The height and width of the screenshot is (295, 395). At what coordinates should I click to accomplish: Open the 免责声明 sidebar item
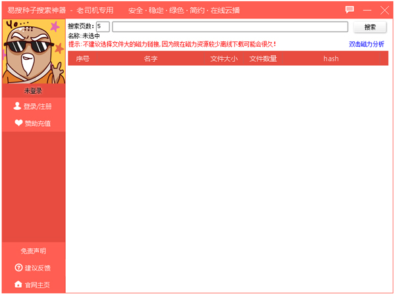coord(34,251)
